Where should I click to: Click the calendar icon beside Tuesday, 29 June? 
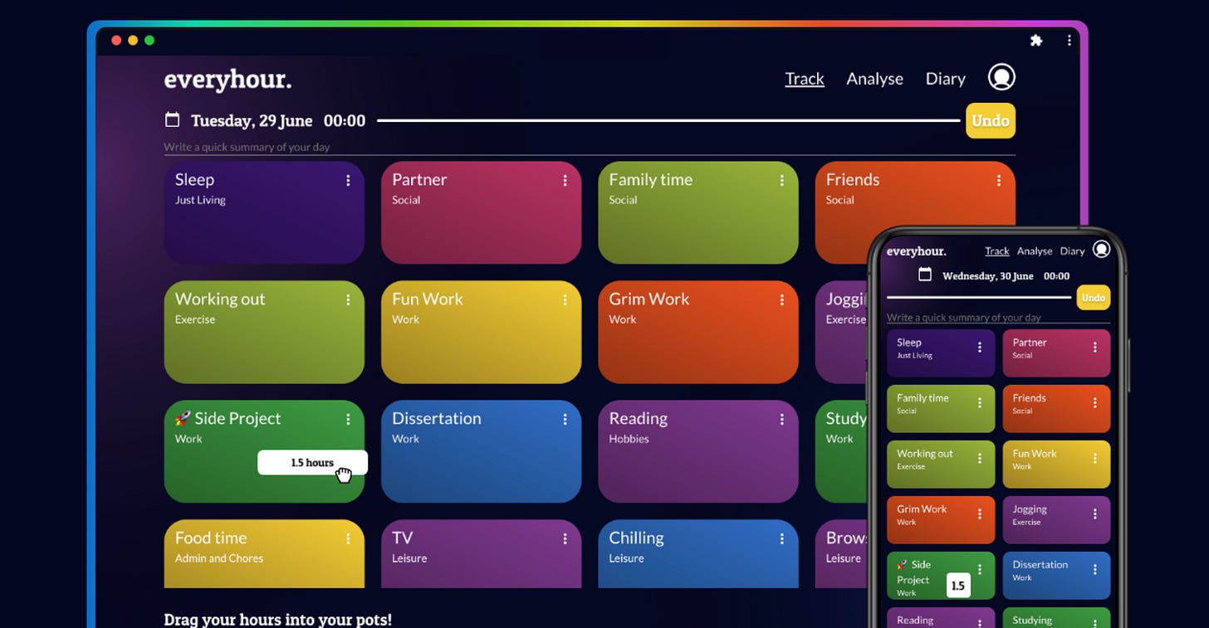point(172,119)
